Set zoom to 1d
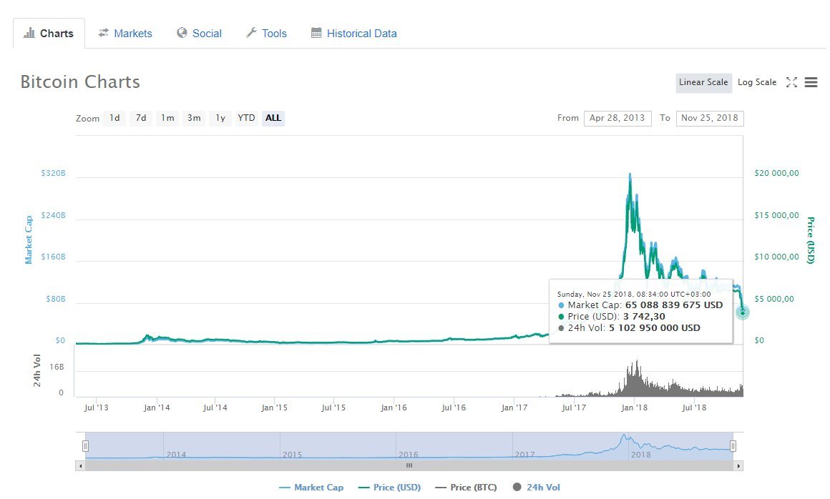Screen dimensions: 830x499 (x=115, y=118)
